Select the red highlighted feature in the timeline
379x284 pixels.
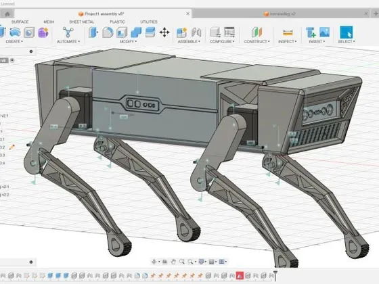point(240,276)
